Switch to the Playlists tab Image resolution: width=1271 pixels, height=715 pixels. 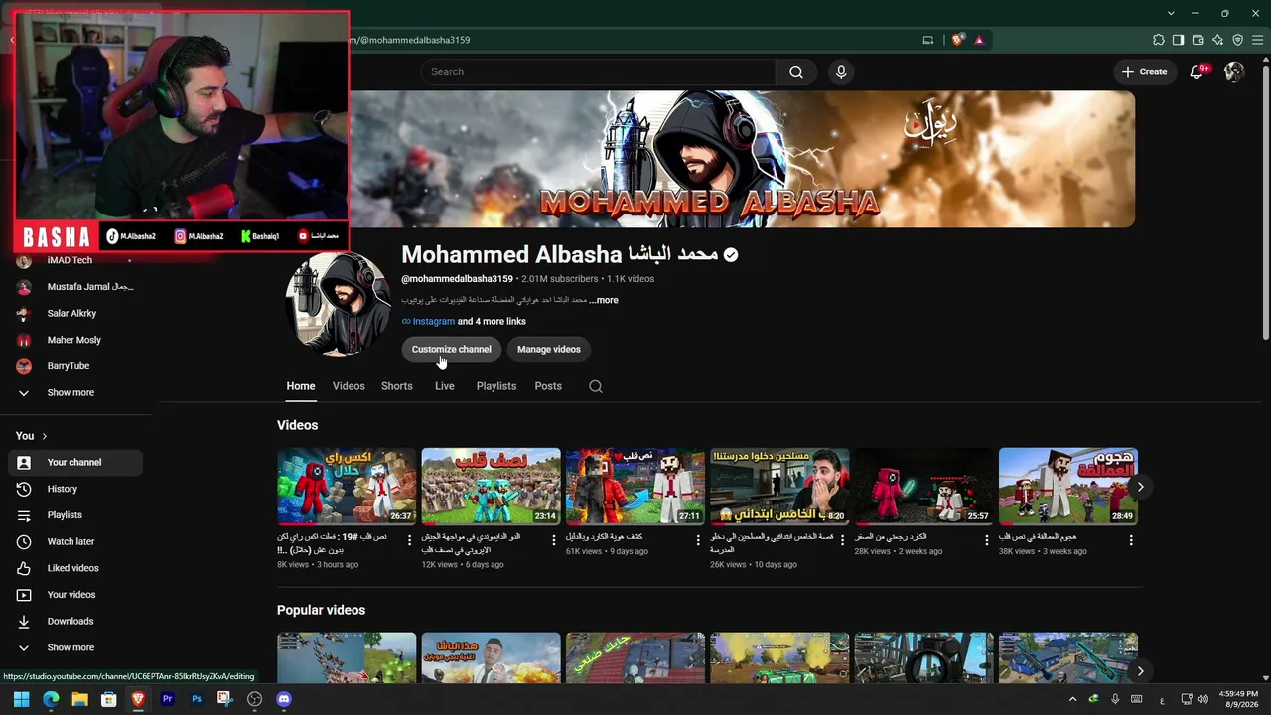[496, 386]
